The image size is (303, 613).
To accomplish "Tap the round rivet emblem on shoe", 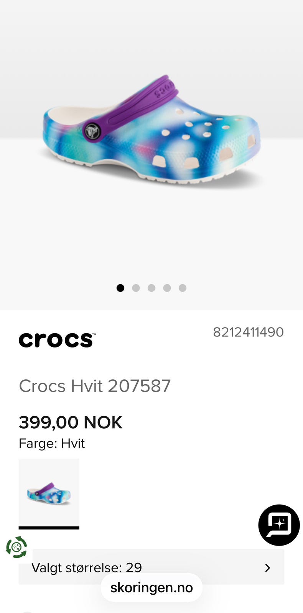I will (x=92, y=131).
